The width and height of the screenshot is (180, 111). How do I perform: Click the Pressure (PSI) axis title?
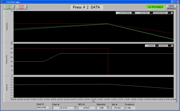point(7,59)
